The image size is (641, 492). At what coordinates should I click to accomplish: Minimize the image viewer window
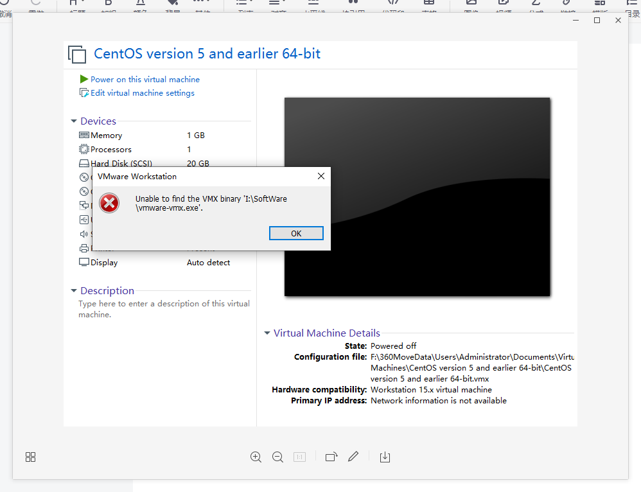pos(575,20)
